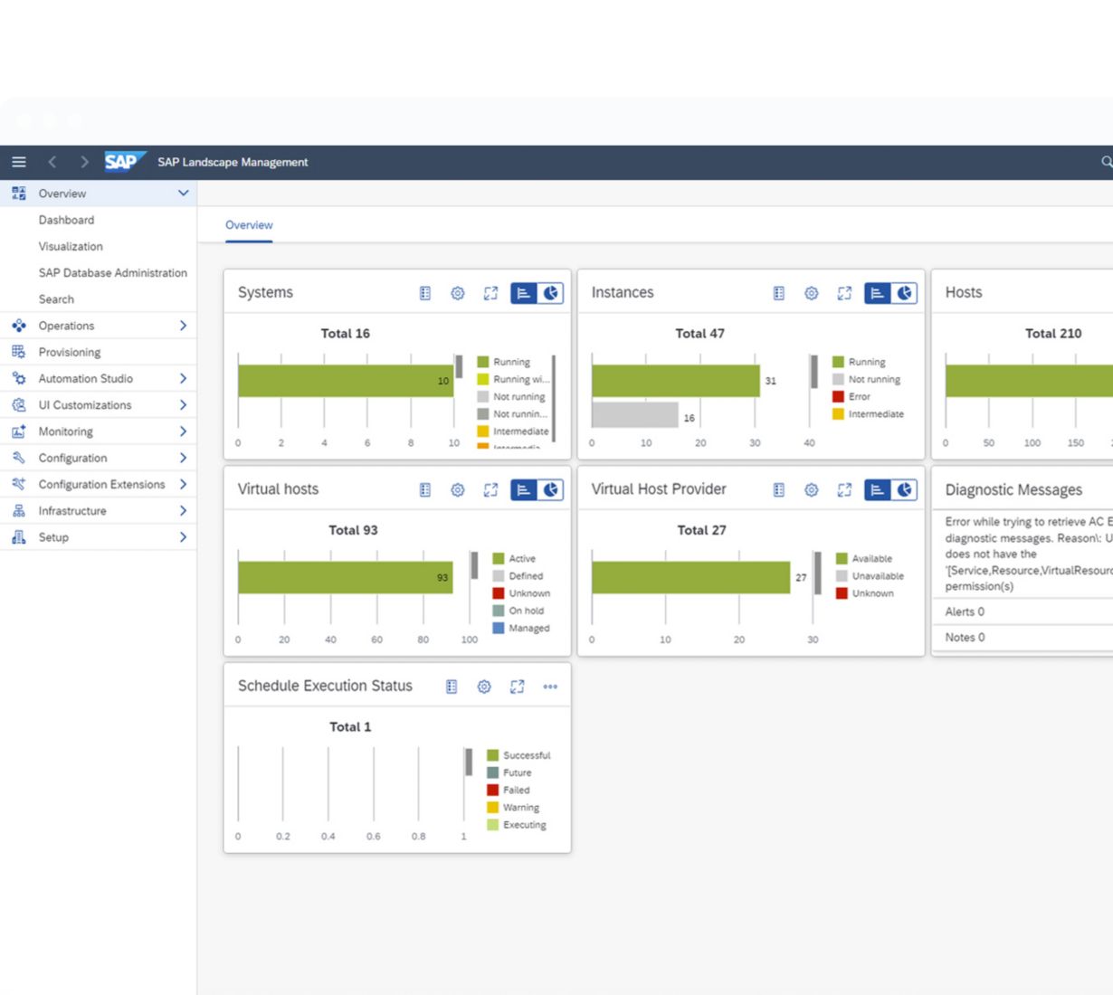This screenshot has width=1113, height=995.
Task: Open the Provisioning page
Action: (x=70, y=352)
